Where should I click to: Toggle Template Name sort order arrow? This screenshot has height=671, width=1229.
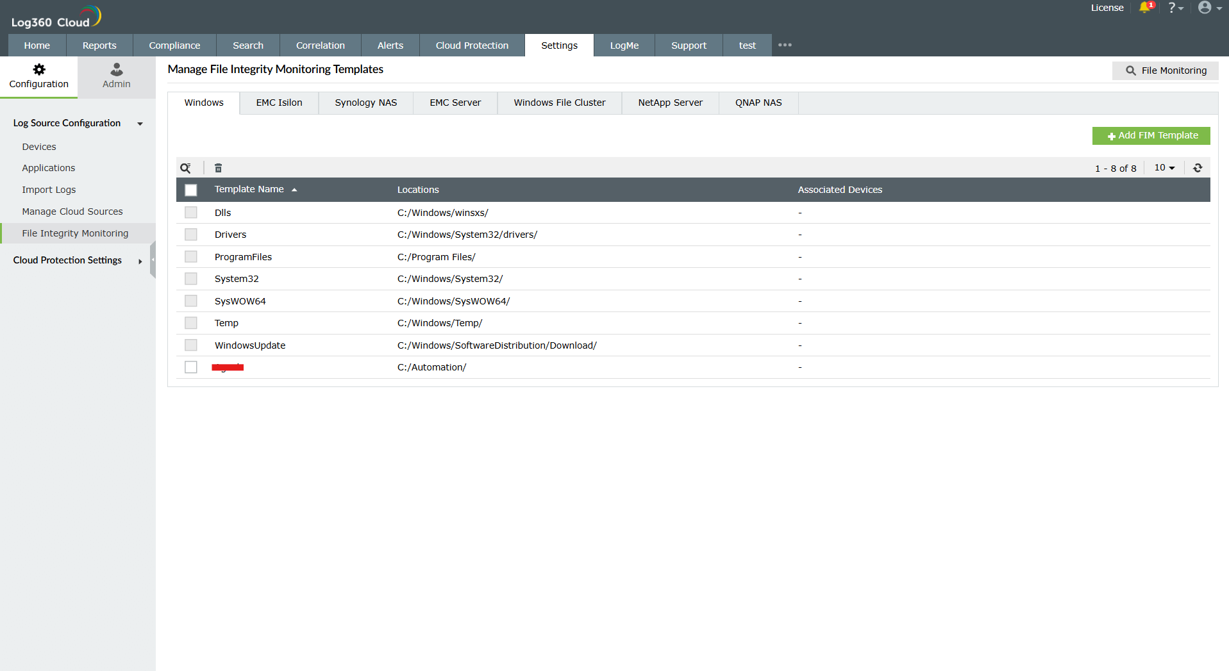click(x=295, y=190)
